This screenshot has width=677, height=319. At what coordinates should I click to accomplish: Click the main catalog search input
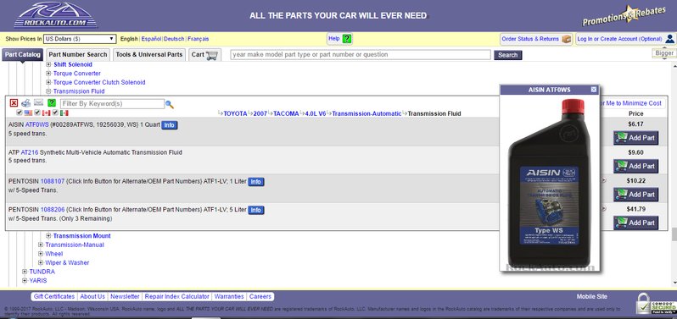(x=361, y=55)
